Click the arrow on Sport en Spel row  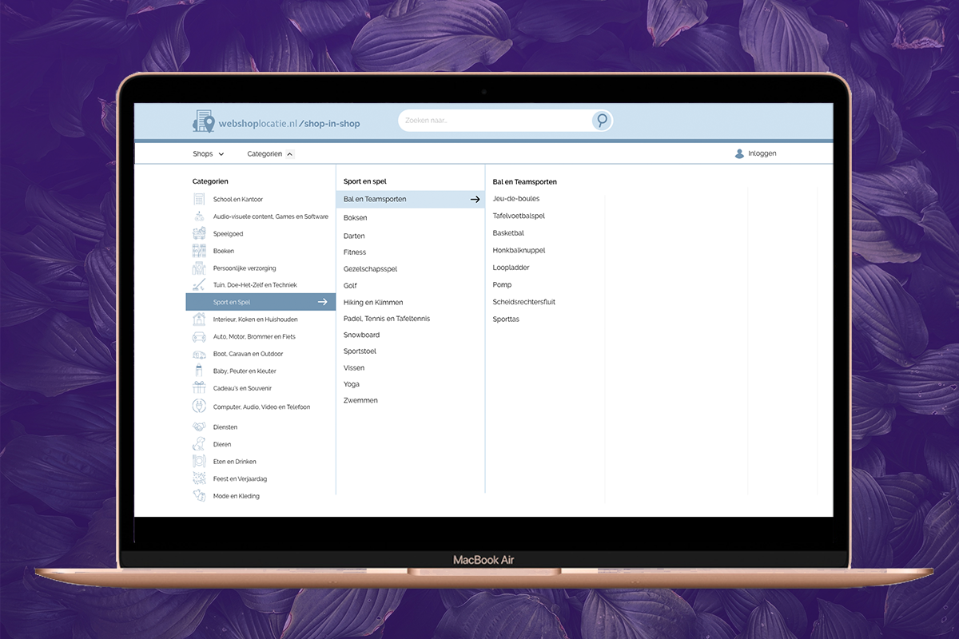pos(323,302)
